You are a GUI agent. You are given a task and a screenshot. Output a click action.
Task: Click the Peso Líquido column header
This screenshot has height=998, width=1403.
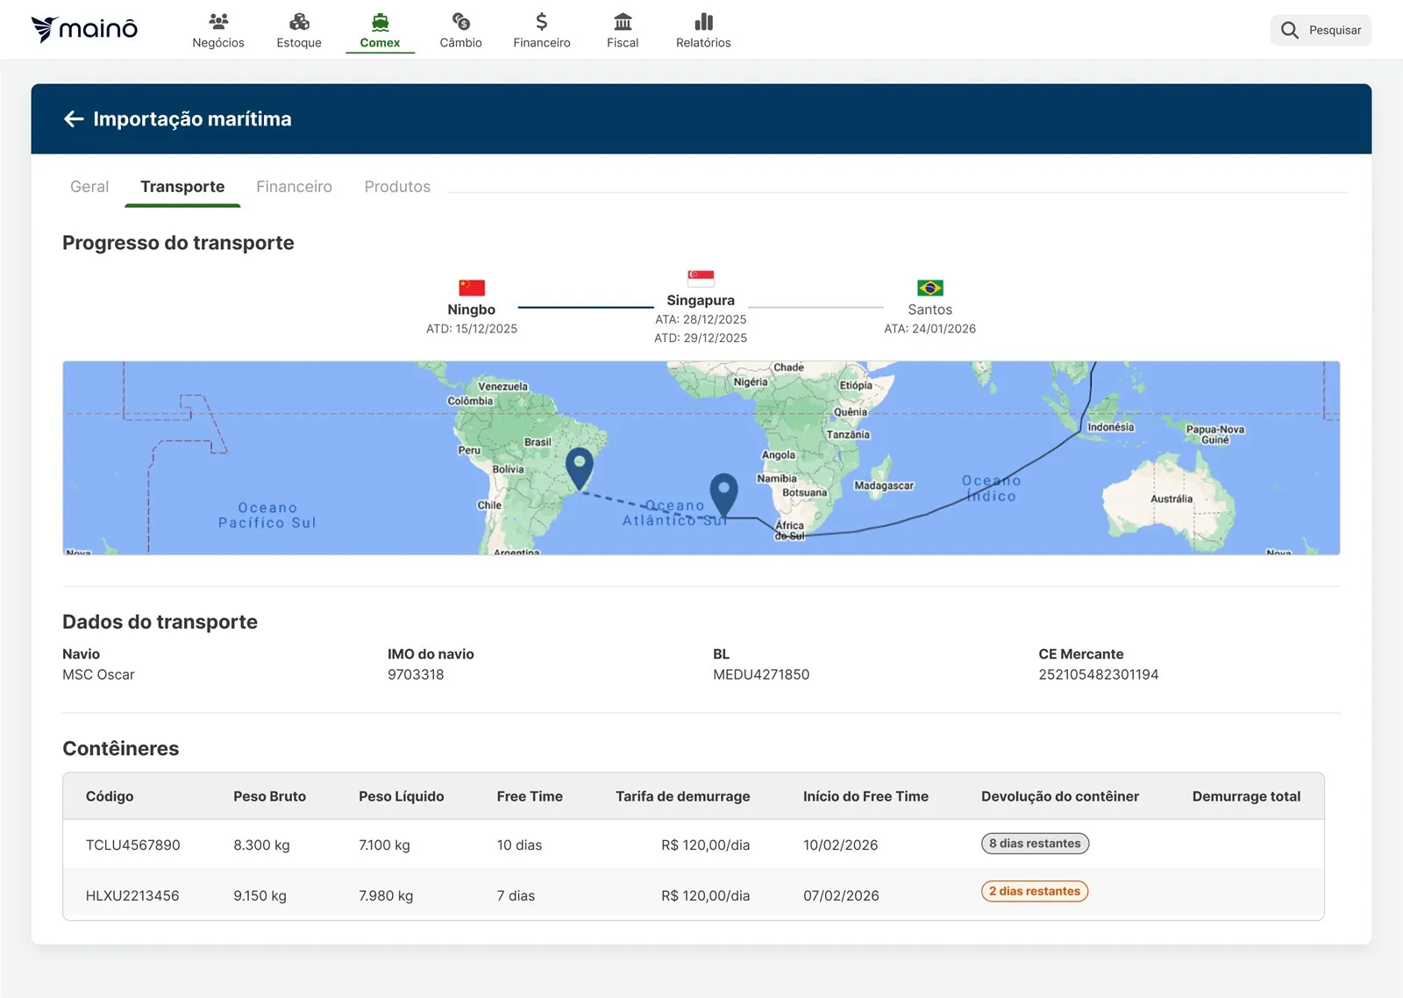pos(402,796)
